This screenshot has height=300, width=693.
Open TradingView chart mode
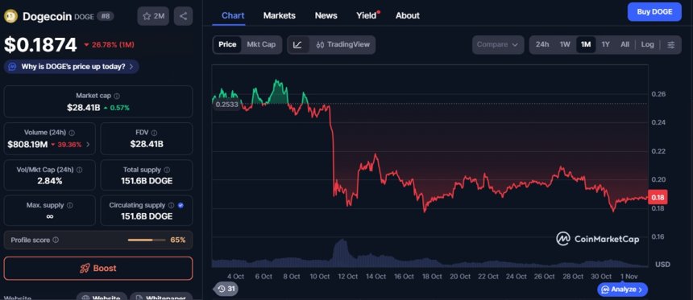click(x=343, y=44)
